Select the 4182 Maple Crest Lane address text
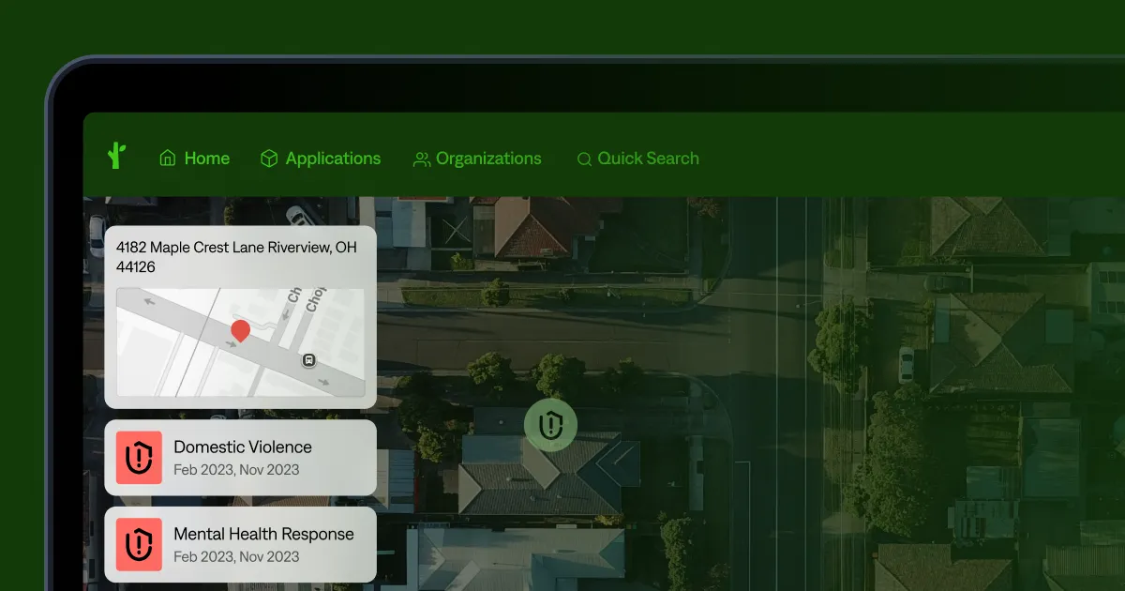Image resolution: width=1125 pixels, height=591 pixels. click(236, 257)
